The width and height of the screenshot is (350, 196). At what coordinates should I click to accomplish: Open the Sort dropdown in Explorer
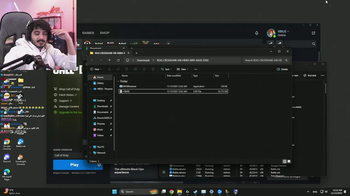tap(166, 69)
